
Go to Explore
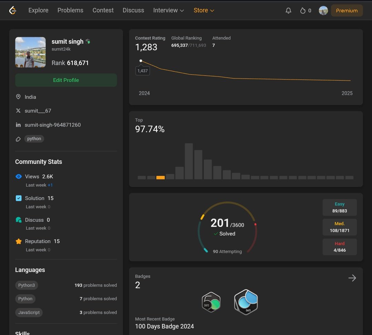tap(39, 10)
